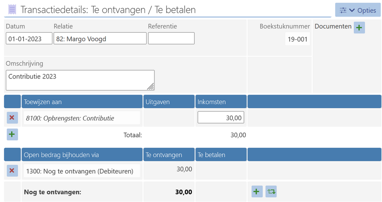Select the 1300: Nog te ontvangen (Debiteuren) field
382x202 pixels.
click(x=81, y=171)
